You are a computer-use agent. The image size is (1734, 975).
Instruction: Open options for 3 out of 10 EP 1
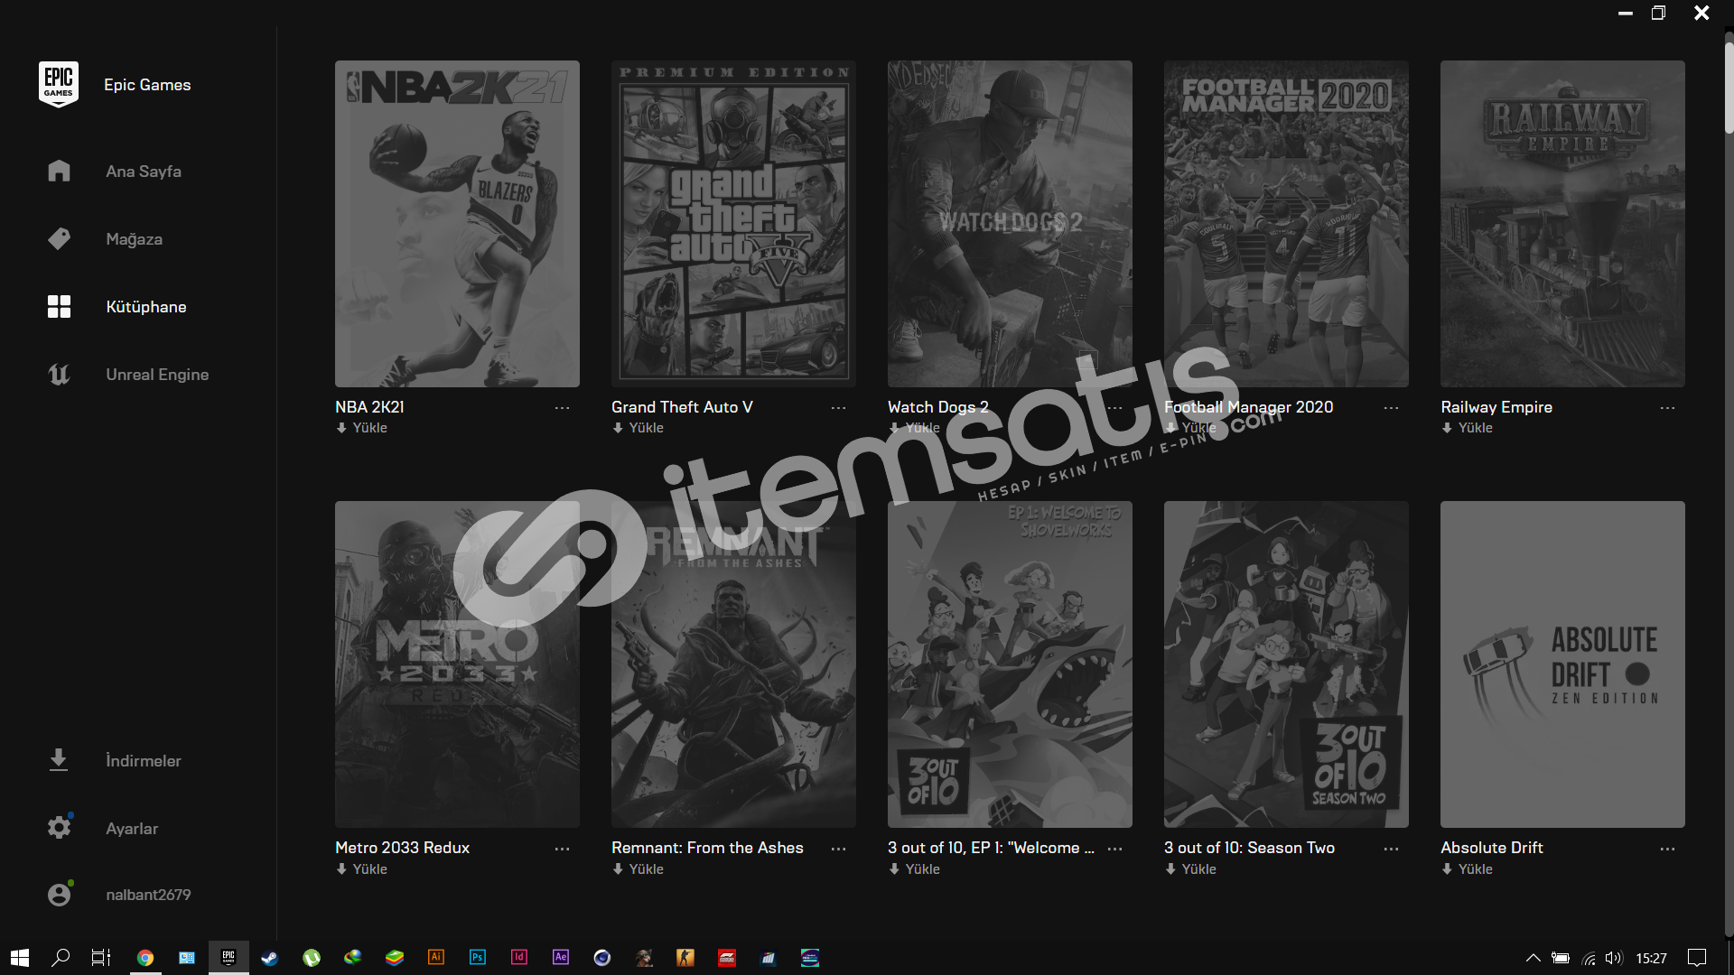pos(1114,848)
